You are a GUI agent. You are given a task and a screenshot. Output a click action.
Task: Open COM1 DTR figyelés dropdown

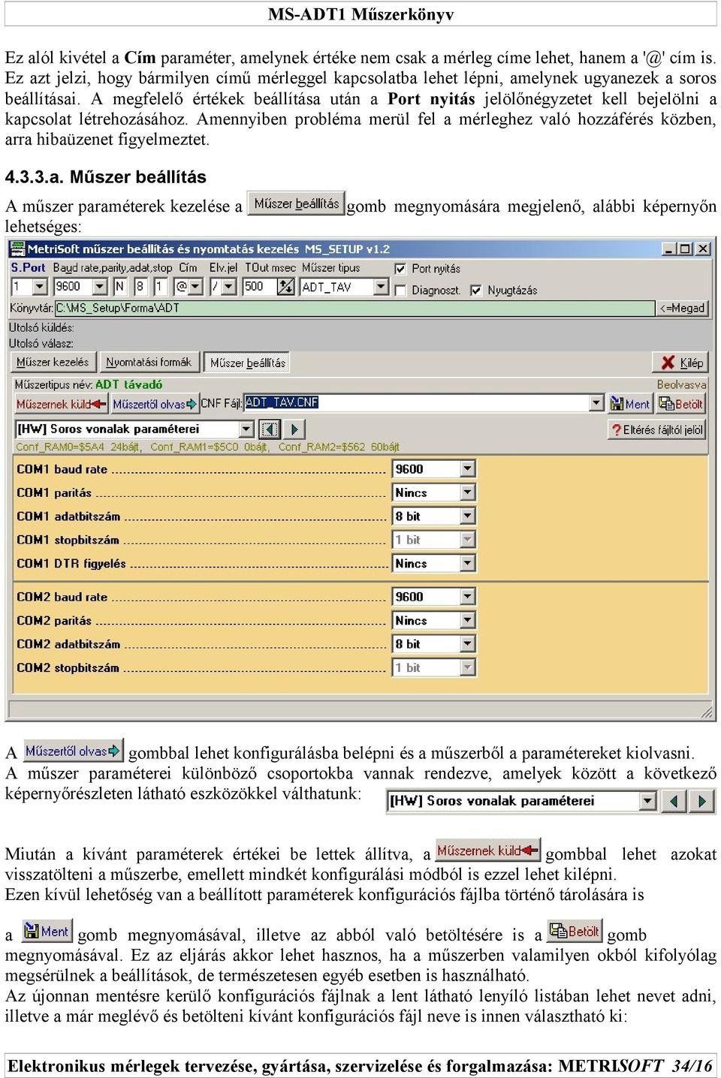tap(468, 563)
